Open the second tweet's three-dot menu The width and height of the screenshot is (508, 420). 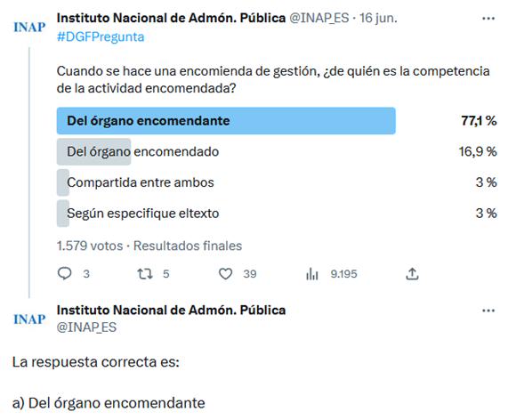tap(488, 311)
